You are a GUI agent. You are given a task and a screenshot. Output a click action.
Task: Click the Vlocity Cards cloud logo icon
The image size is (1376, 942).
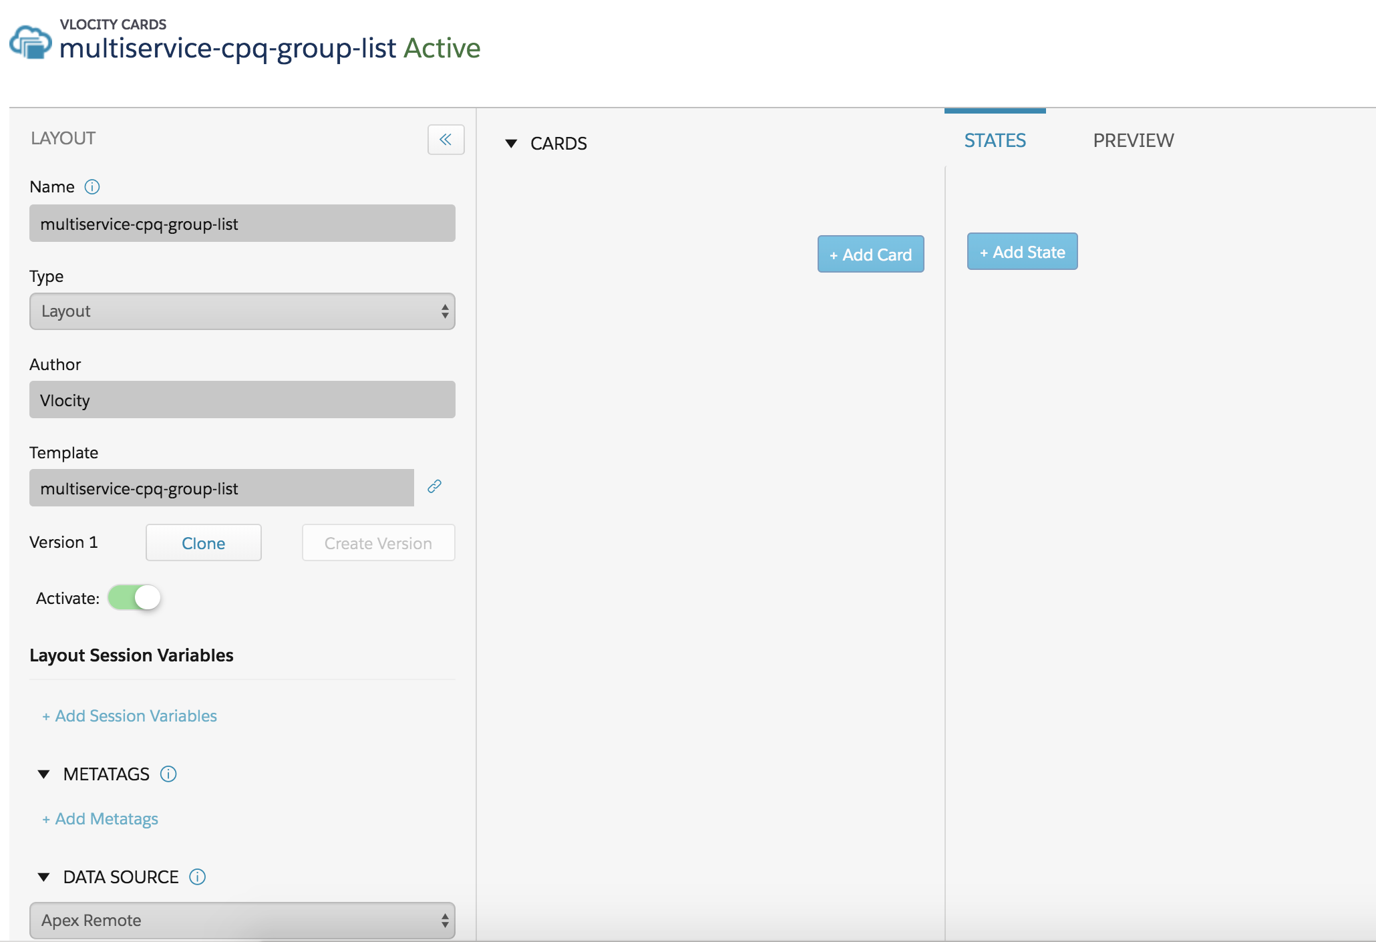click(30, 42)
